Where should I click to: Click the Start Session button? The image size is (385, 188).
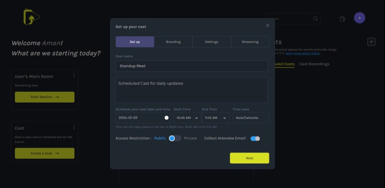pyautogui.click(x=45, y=97)
